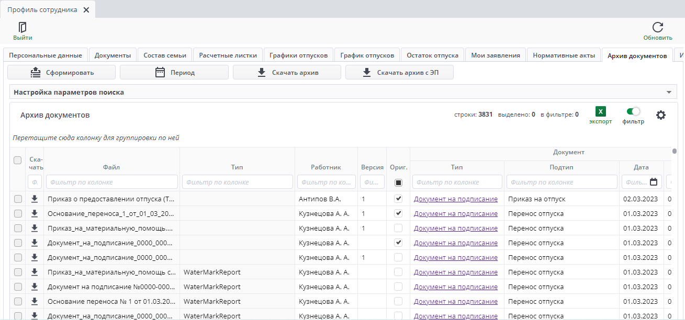685x320 pixels.
Task: Download file in Антипов В.А. row
Action: pos(35,199)
